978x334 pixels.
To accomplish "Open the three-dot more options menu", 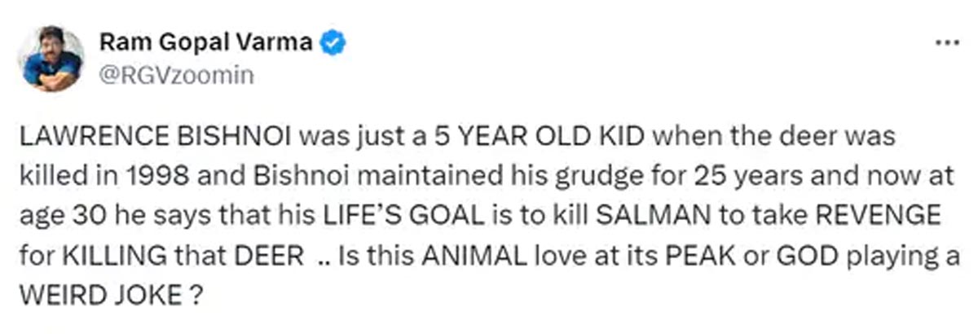I will coord(946,42).
